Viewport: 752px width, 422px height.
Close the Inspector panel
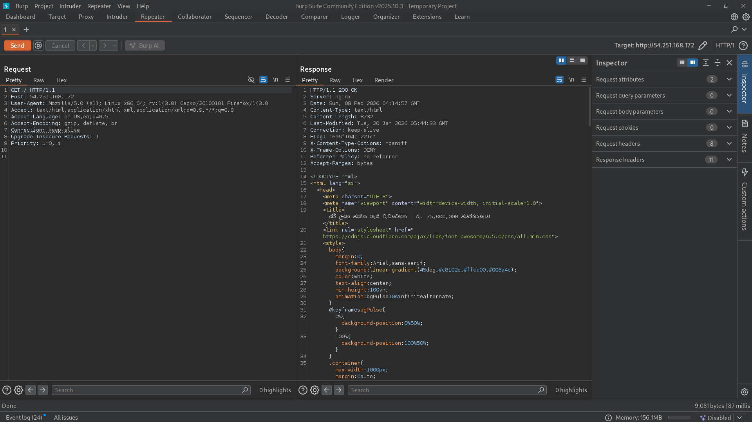[x=729, y=63]
